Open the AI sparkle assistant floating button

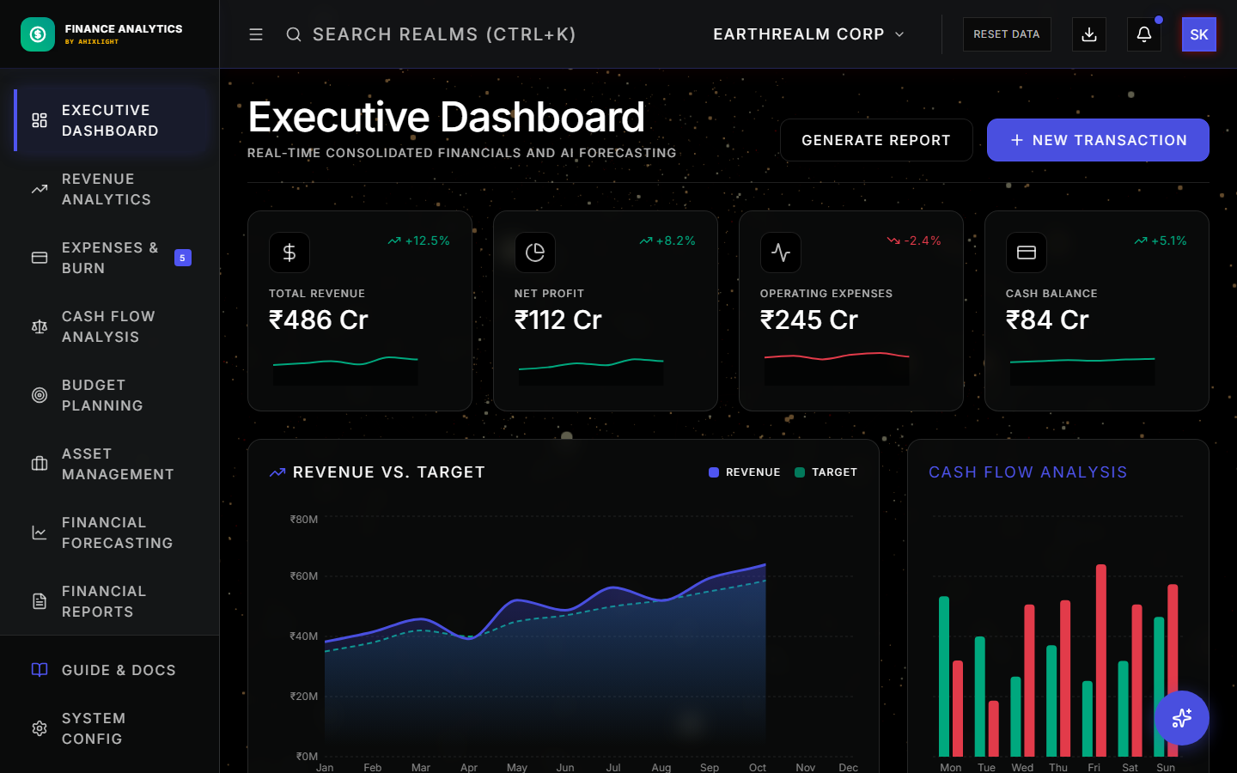[1182, 718]
